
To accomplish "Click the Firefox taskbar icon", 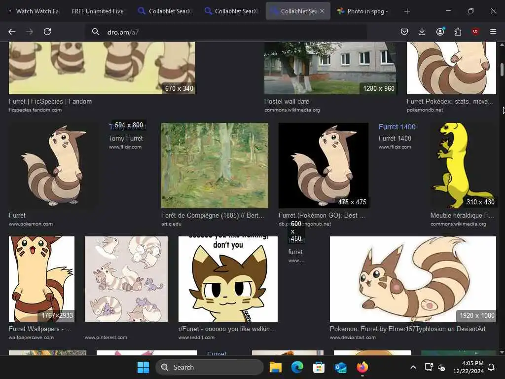I will 362,367.
